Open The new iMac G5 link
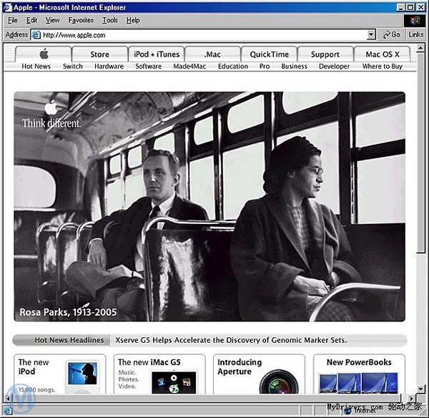Screen dimensions: 429x418 [149, 362]
